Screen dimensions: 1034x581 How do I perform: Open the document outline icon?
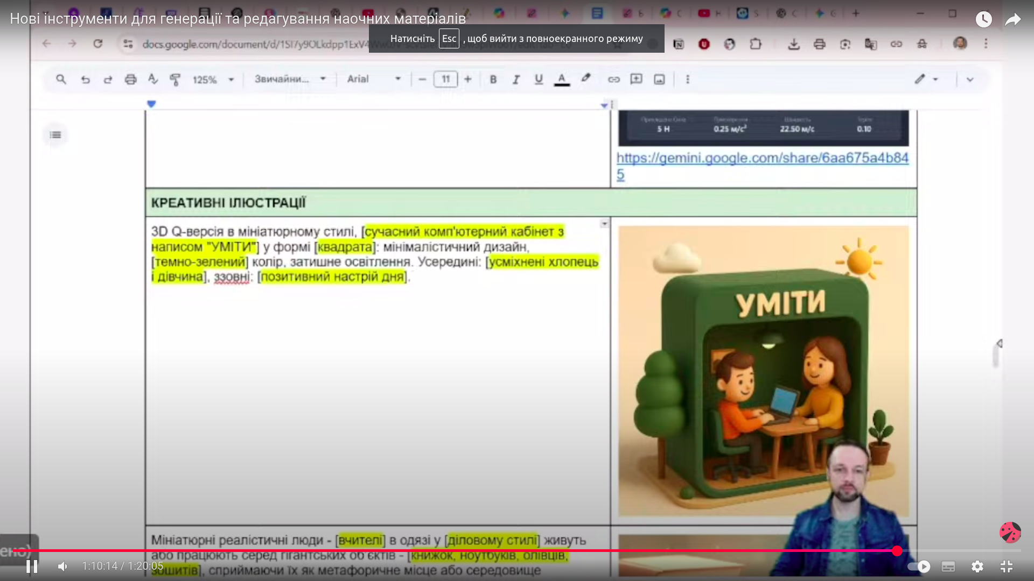pyautogui.click(x=55, y=135)
